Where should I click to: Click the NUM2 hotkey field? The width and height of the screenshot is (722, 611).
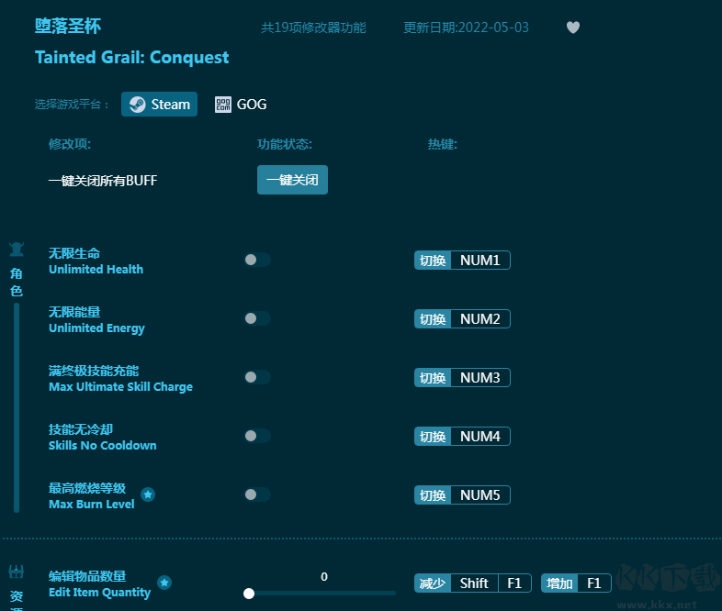pos(480,319)
